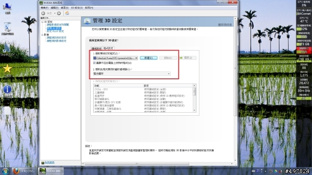Click the 新增 Add program button
Screen dimensions: 312x175
coord(148,58)
